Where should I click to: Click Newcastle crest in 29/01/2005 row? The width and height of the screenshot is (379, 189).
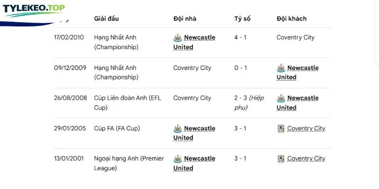point(178,129)
